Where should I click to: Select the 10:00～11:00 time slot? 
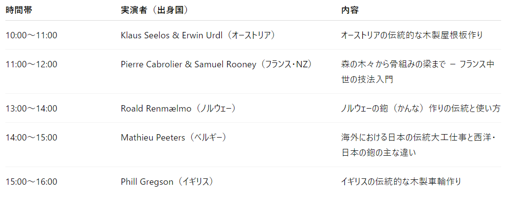[32, 35]
